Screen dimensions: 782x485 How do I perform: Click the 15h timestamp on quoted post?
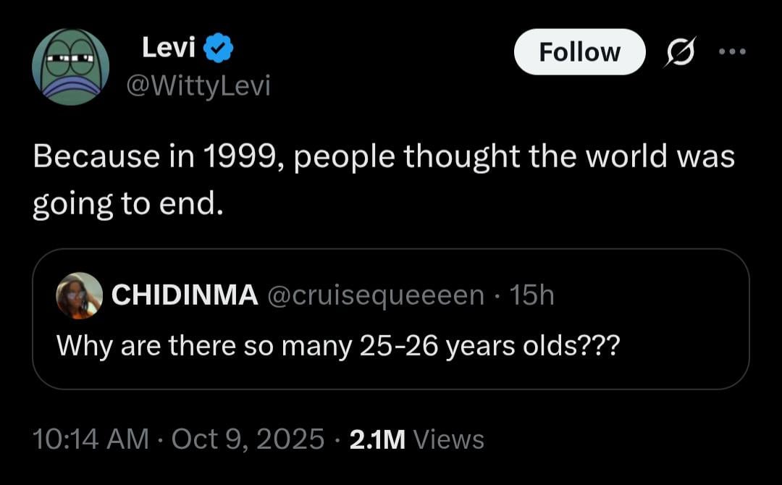pyautogui.click(x=531, y=295)
